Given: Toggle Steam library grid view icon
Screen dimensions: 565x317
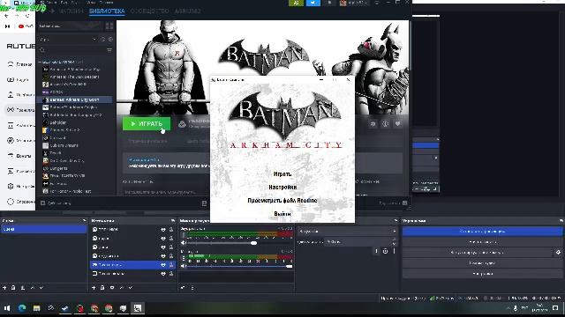Looking at the screenshot, I should (x=109, y=26).
